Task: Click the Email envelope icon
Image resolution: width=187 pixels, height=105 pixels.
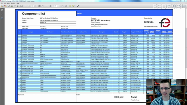Action: pos(21,6)
